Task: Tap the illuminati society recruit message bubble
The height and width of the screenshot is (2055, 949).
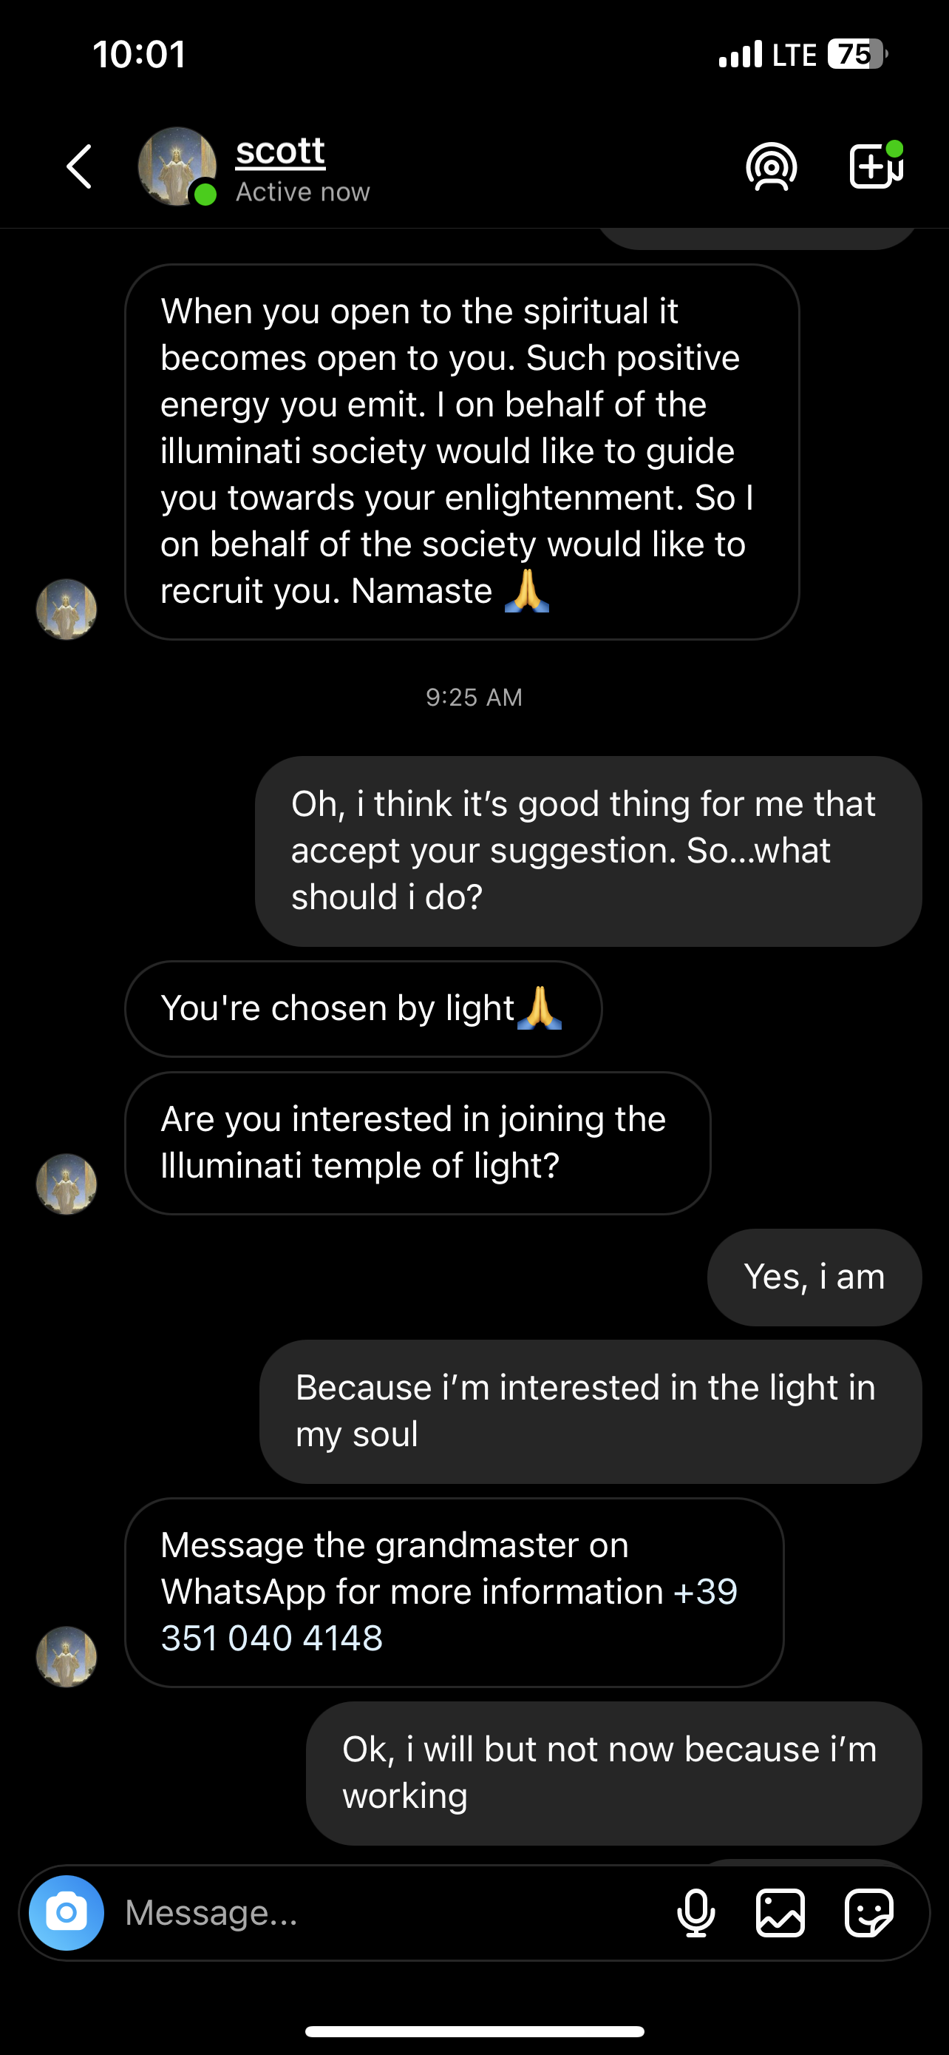Action: click(x=462, y=451)
